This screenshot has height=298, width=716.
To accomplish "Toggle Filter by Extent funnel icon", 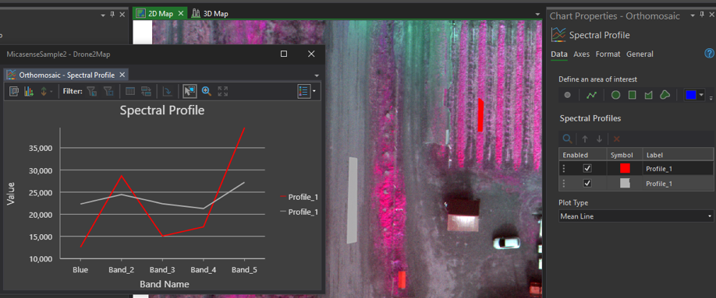I will pos(108,92).
